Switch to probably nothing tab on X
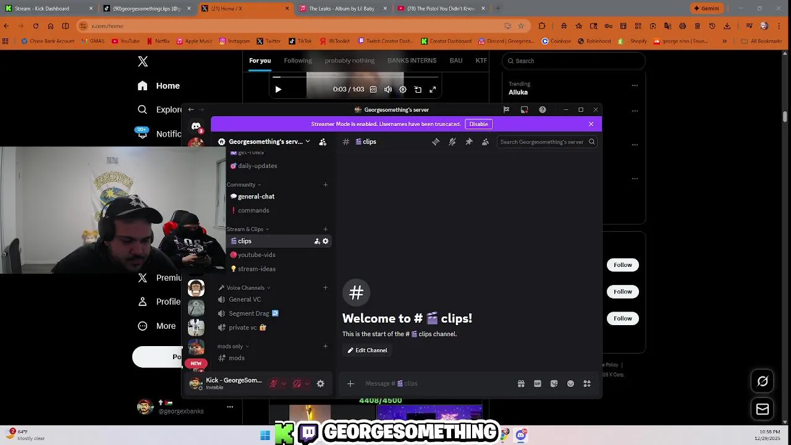791x445 pixels. tap(350, 61)
